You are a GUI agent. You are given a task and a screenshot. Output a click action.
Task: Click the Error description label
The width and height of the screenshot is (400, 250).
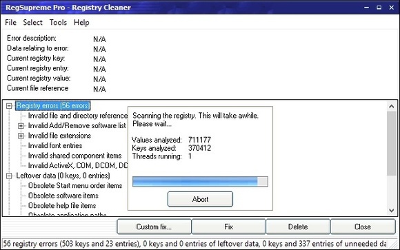click(x=32, y=39)
